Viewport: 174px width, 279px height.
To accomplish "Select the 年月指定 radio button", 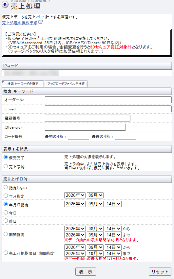I will click(6, 196).
